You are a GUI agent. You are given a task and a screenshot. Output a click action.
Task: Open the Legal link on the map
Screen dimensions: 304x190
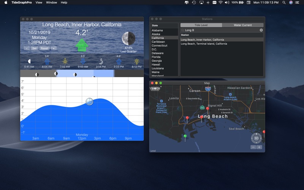tap(153, 150)
